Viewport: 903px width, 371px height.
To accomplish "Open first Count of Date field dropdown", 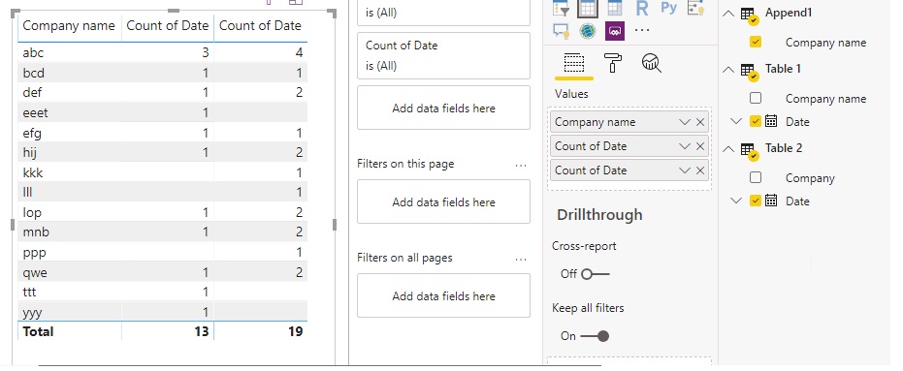I will click(x=685, y=146).
